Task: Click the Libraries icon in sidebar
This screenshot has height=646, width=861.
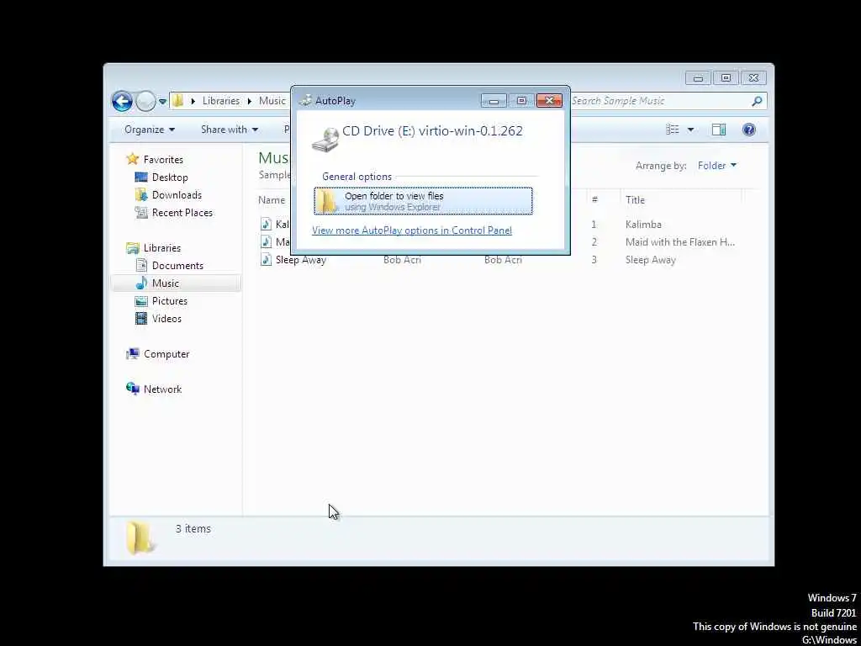Action: 132,248
